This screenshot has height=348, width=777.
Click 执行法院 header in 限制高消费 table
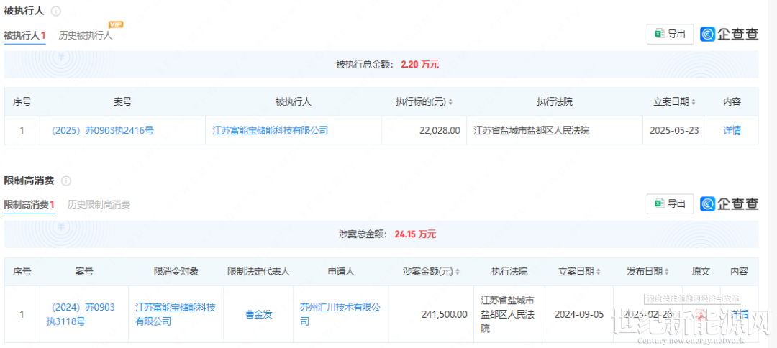point(509,272)
